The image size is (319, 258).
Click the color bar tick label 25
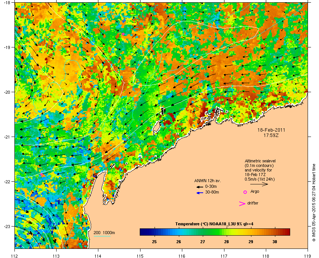(154, 242)
